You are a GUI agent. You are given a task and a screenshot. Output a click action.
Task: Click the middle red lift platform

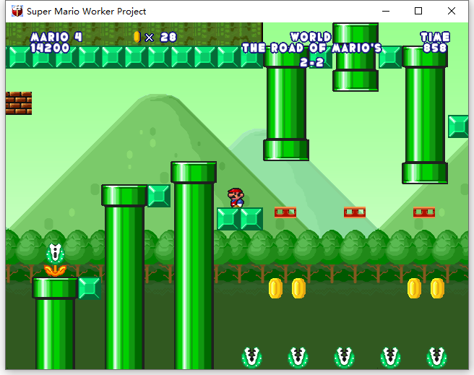coord(355,212)
